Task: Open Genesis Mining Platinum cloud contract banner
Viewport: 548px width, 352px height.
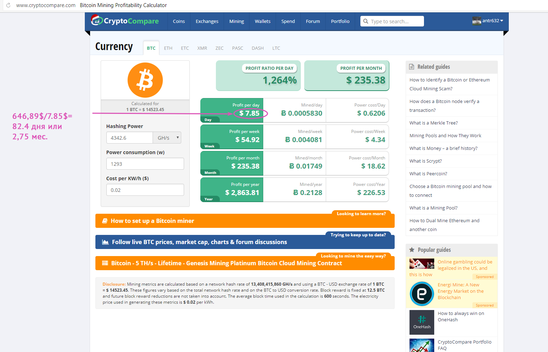Action: coord(245,263)
